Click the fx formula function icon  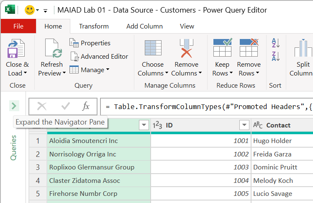click(x=86, y=106)
